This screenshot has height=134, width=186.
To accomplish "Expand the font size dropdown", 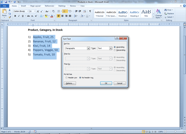I will point(35,11).
